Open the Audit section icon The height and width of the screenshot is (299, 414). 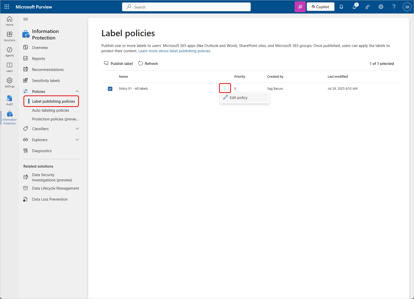coord(9,100)
